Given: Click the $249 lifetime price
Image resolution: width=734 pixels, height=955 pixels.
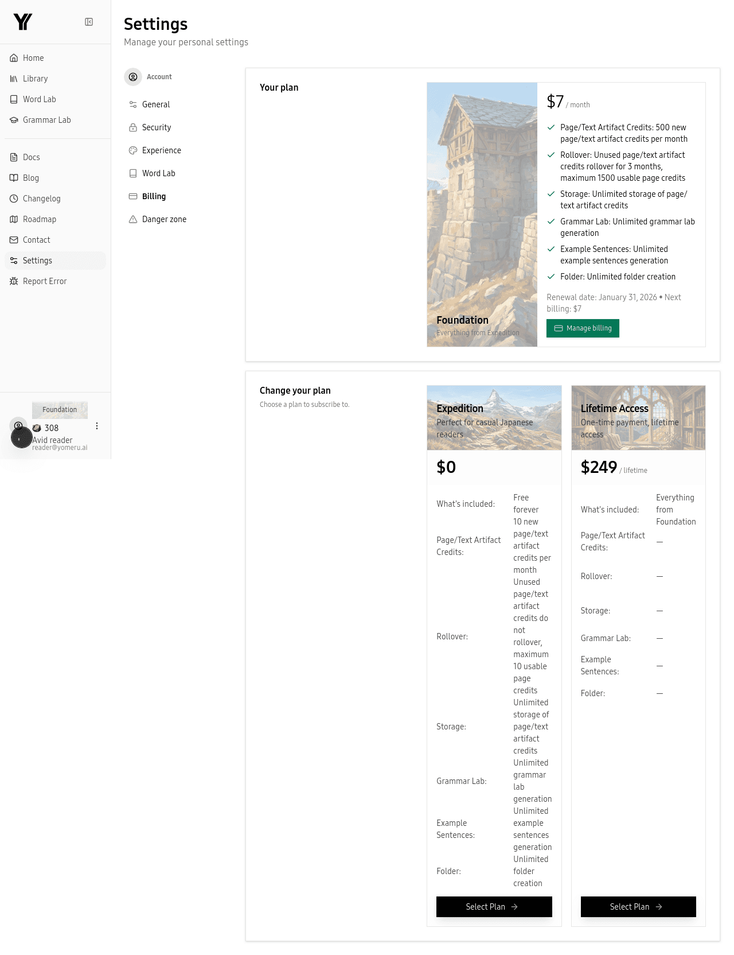Looking at the screenshot, I should click(599, 467).
